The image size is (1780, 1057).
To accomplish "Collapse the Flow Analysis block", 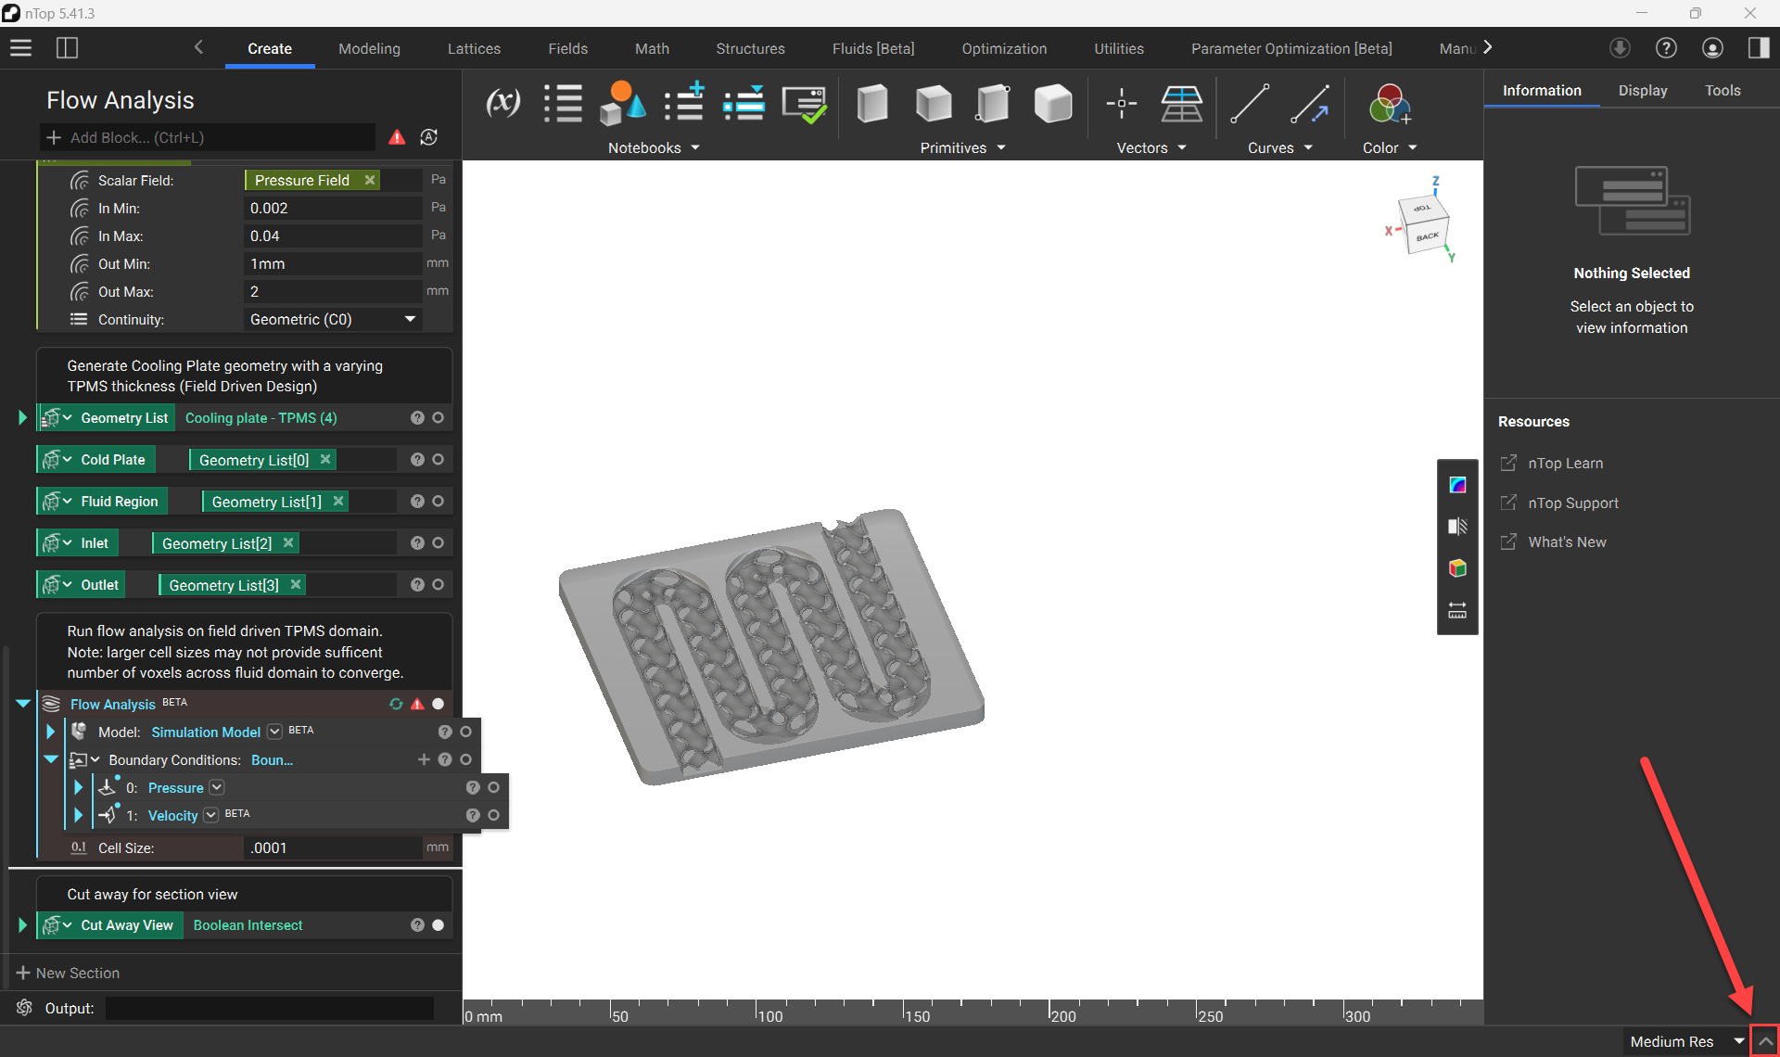I will click(23, 704).
